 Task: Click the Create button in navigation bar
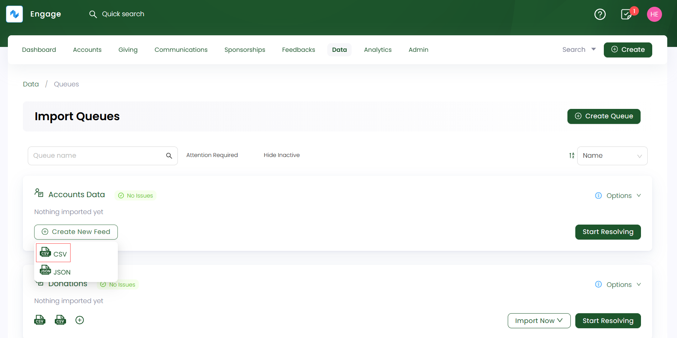pyautogui.click(x=628, y=50)
